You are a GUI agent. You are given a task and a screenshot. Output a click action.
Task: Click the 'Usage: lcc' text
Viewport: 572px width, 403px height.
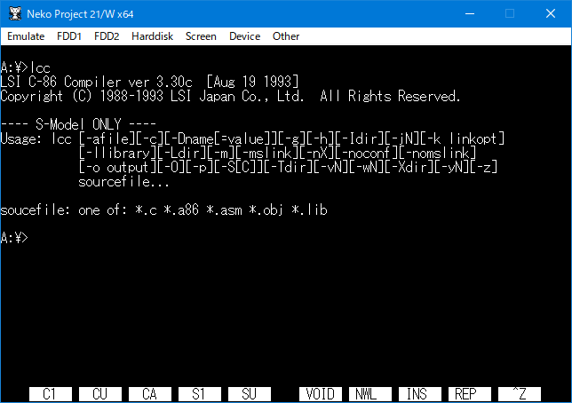coord(36,139)
